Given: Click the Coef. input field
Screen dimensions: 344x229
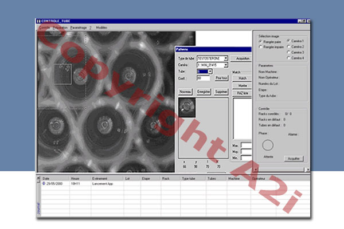Looking at the screenshot, I should (203, 77).
